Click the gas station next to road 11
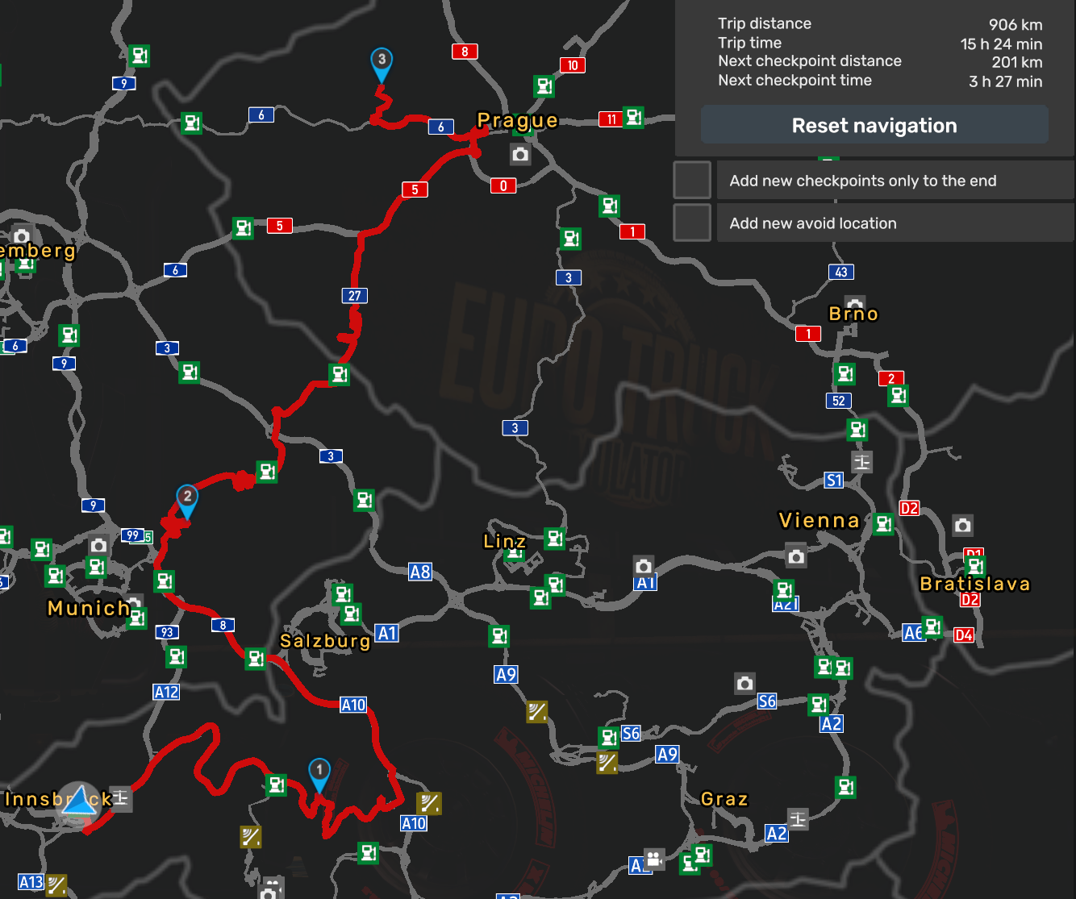This screenshot has height=899, width=1076. click(634, 118)
